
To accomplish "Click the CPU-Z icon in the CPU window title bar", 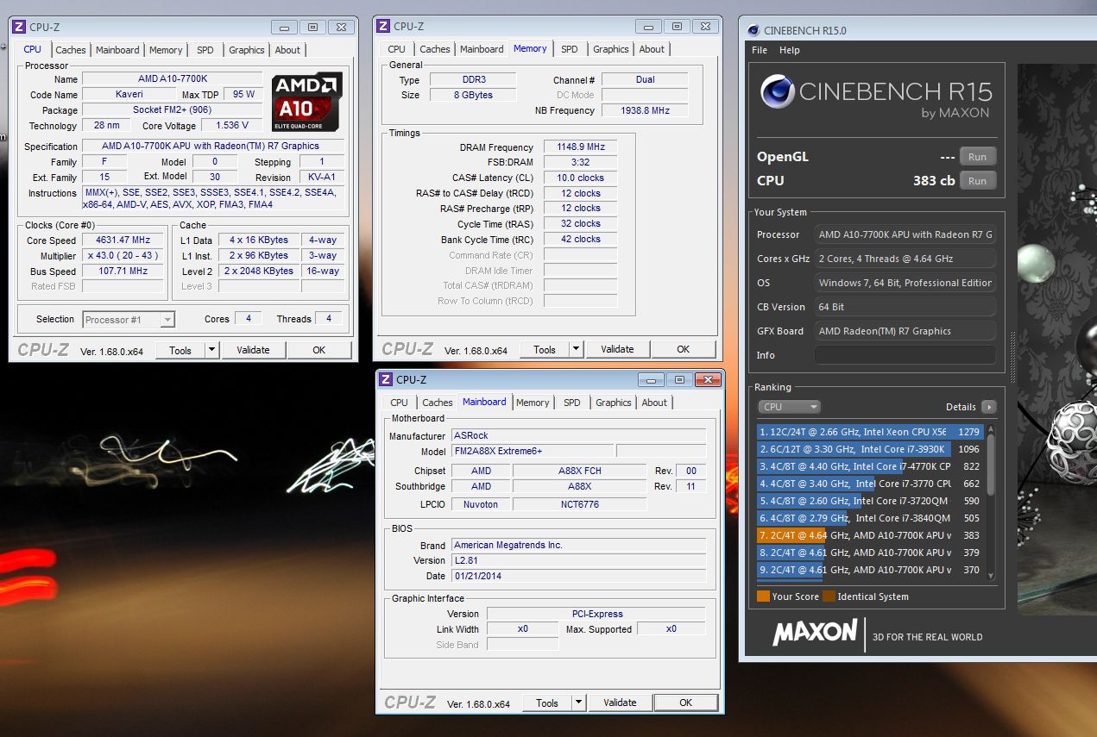I will click(x=19, y=28).
